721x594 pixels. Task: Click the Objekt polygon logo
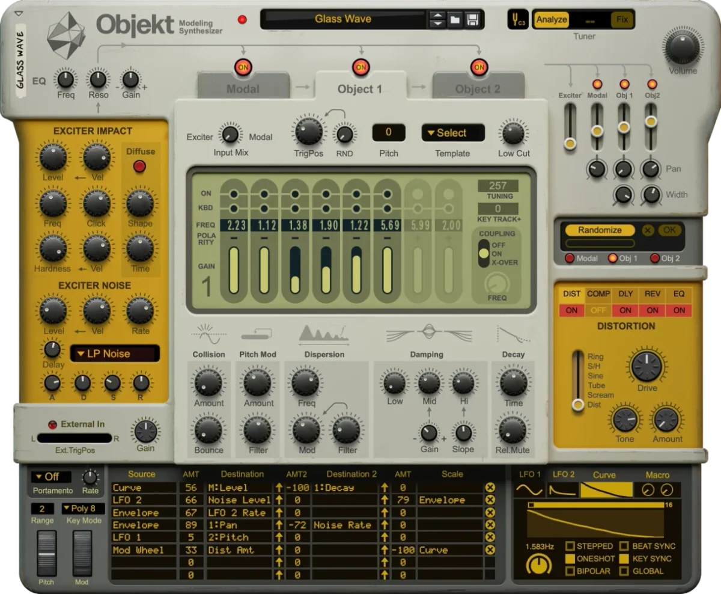[x=67, y=35]
